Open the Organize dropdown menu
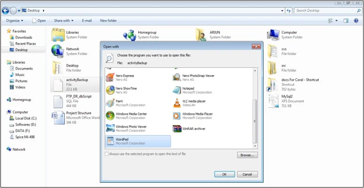Screen dimensions: 364x188 [x=15, y=21]
